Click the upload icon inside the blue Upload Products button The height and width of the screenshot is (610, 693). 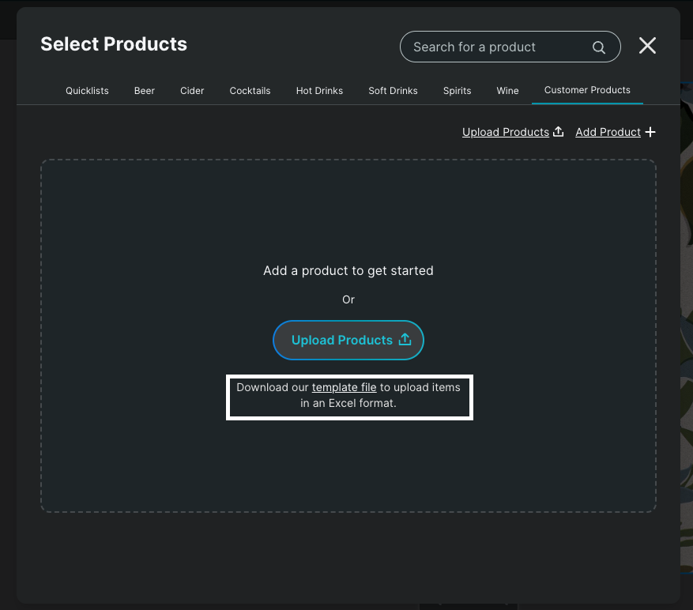405,340
